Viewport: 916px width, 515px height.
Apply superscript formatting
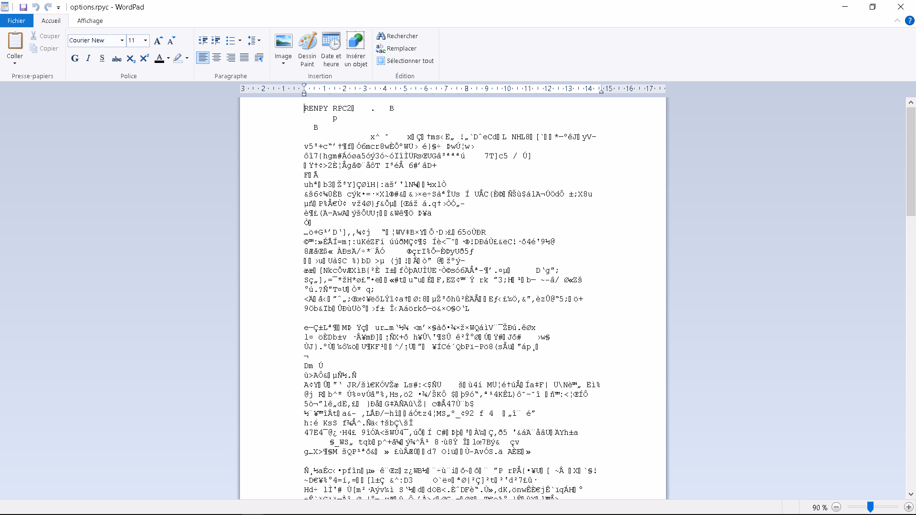pos(145,59)
